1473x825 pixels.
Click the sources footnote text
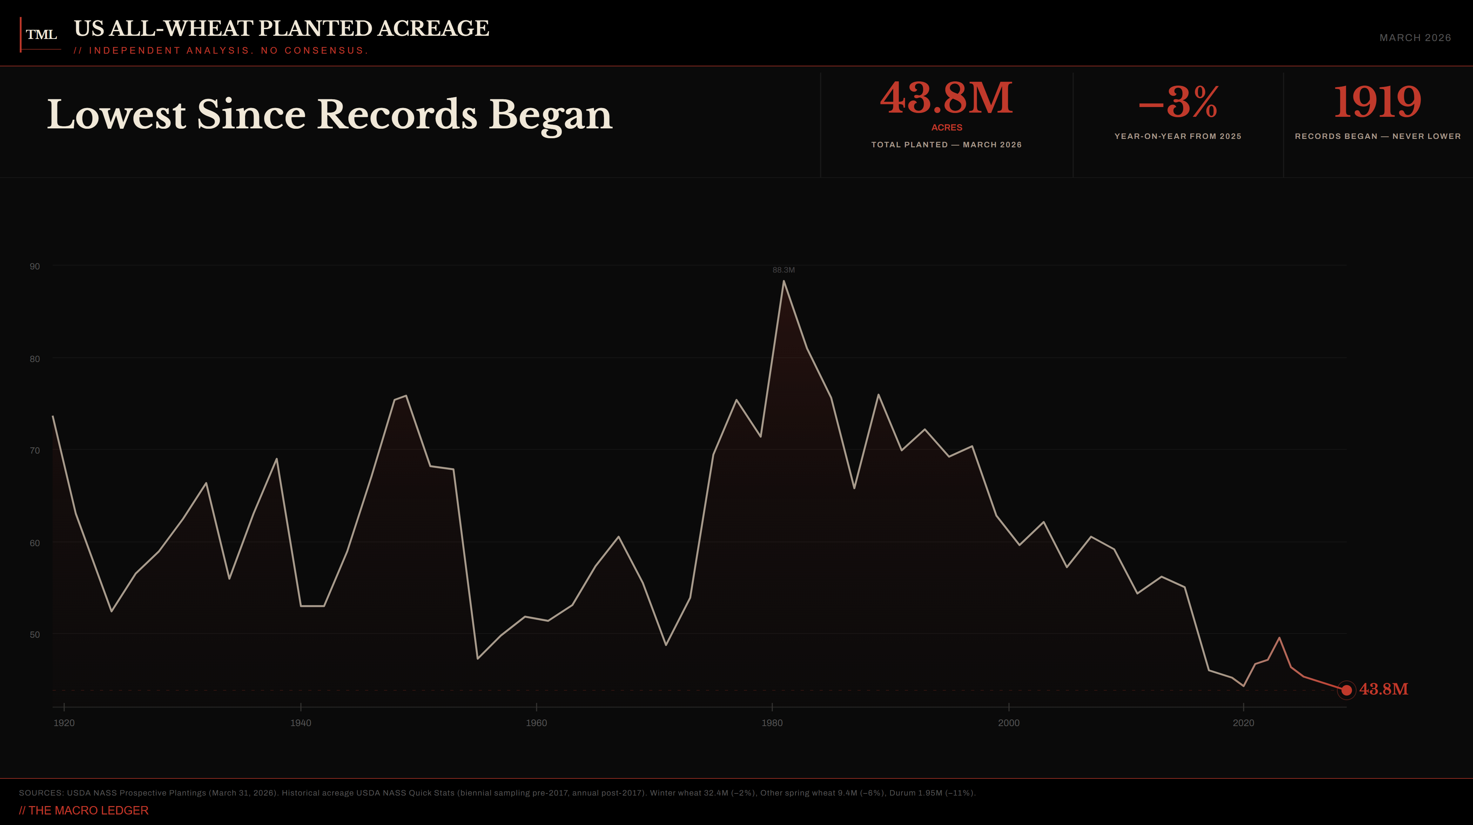[x=497, y=793]
